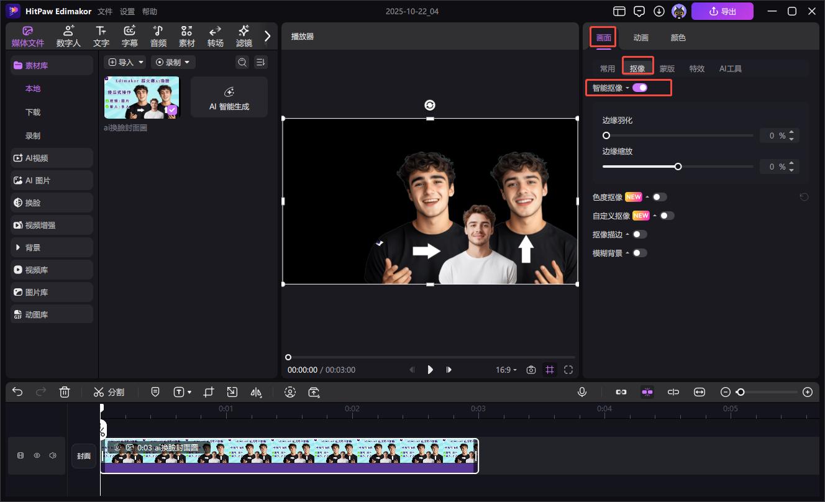Open the 导入 import dropdown
This screenshot has height=502, width=825.
pyautogui.click(x=125, y=62)
